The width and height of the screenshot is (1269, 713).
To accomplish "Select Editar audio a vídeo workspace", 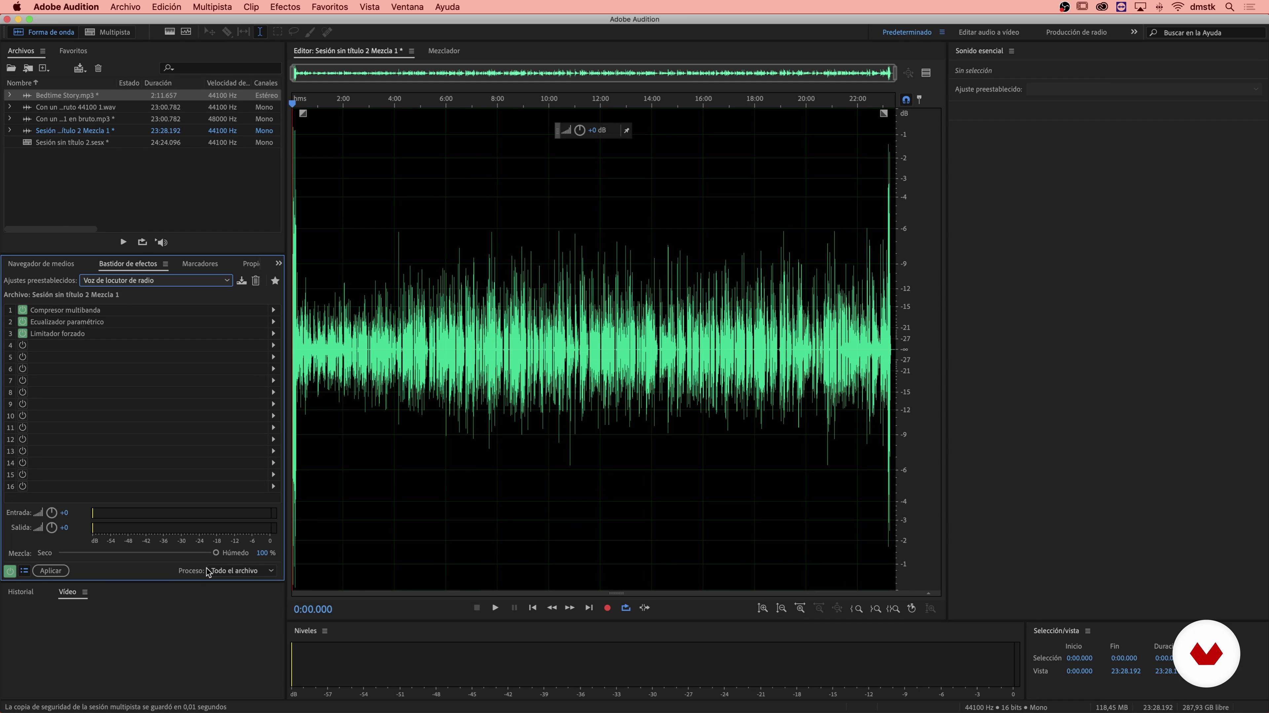I will (x=989, y=32).
